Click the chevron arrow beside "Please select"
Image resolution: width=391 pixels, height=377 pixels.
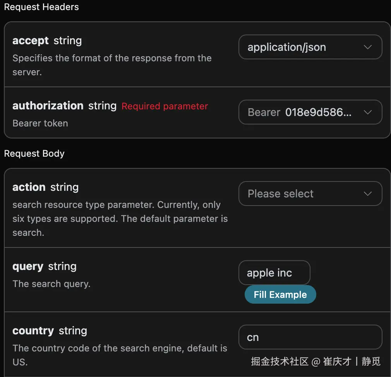(368, 194)
